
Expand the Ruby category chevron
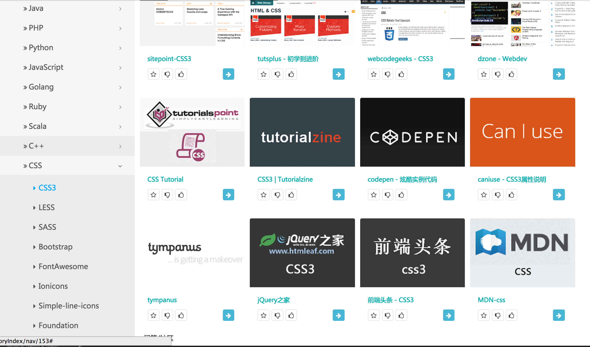coord(120,107)
